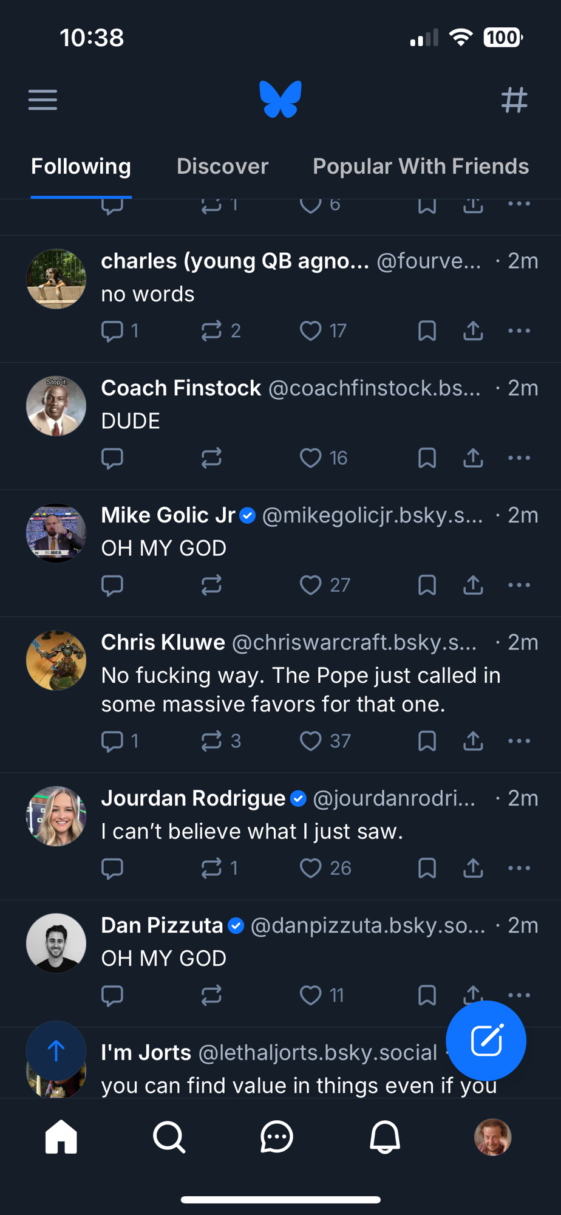Switch to Popular With Friends tab

[x=421, y=166]
